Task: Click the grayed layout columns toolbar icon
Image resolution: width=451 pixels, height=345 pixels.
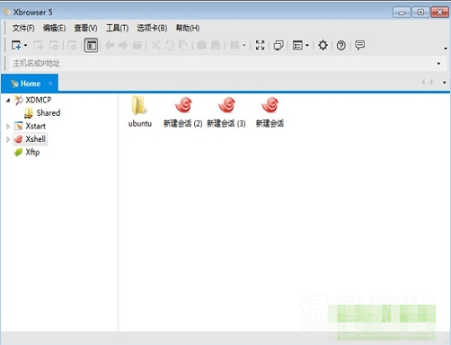Action: click(x=234, y=46)
